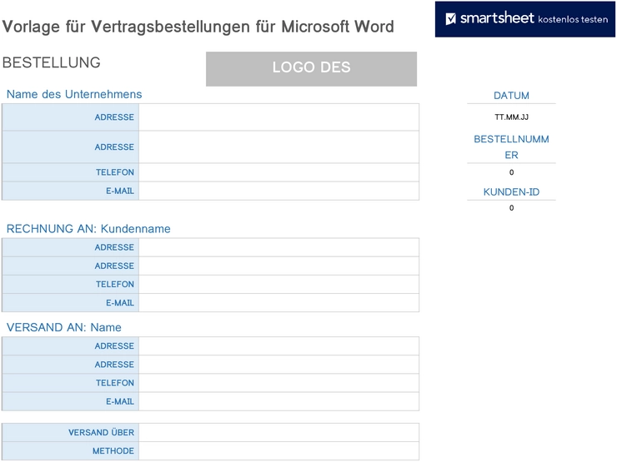617x462 pixels.
Task: Click first ADRESSE field under Name des Unternehmens
Action: pyautogui.click(x=279, y=117)
